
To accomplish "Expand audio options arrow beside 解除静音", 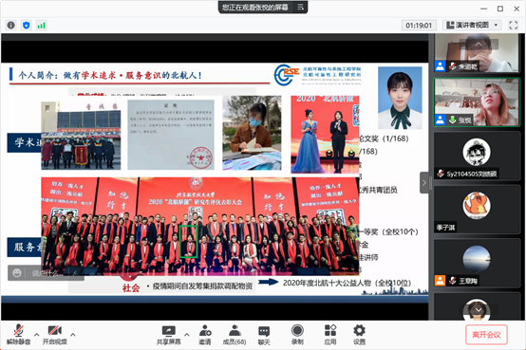I will point(37,334).
